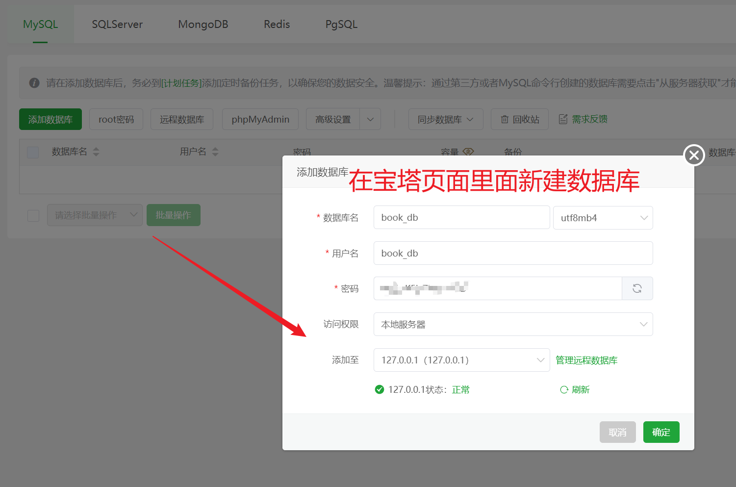Viewport: 736px width, 487px height.
Task: Click the batch operation green button
Action: coord(174,215)
